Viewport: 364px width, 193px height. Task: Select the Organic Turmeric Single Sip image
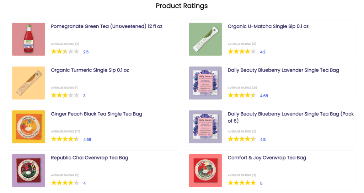tap(28, 83)
